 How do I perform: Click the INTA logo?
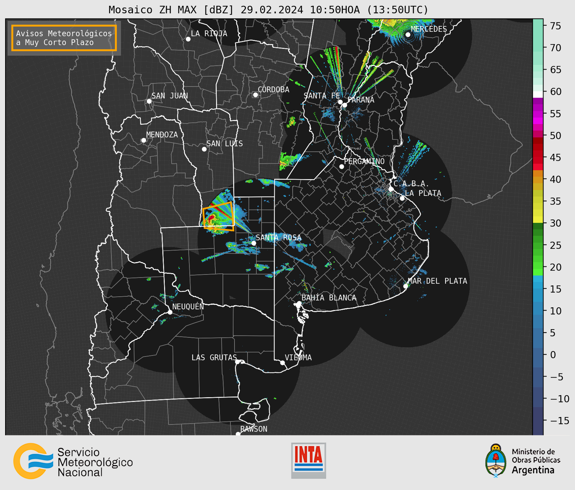tap(308, 460)
